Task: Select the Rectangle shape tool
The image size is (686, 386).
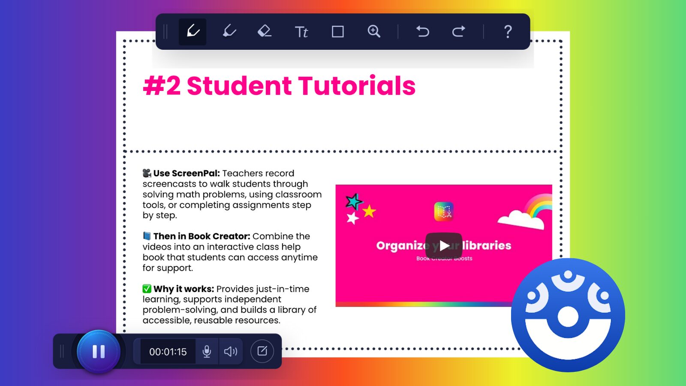Action: pyautogui.click(x=338, y=32)
